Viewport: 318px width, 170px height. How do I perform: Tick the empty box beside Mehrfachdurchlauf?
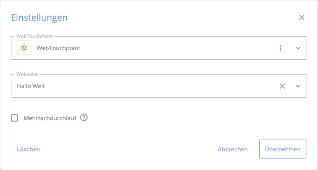(x=14, y=118)
